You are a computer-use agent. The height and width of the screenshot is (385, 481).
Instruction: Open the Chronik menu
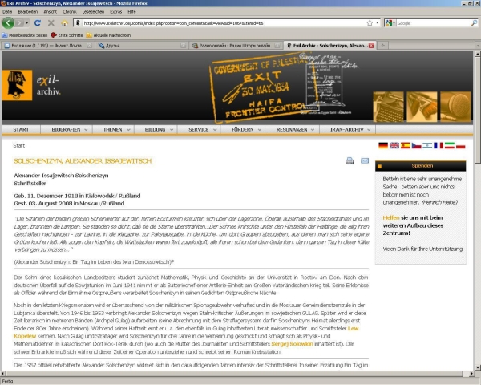pyautogui.click(x=70, y=12)
